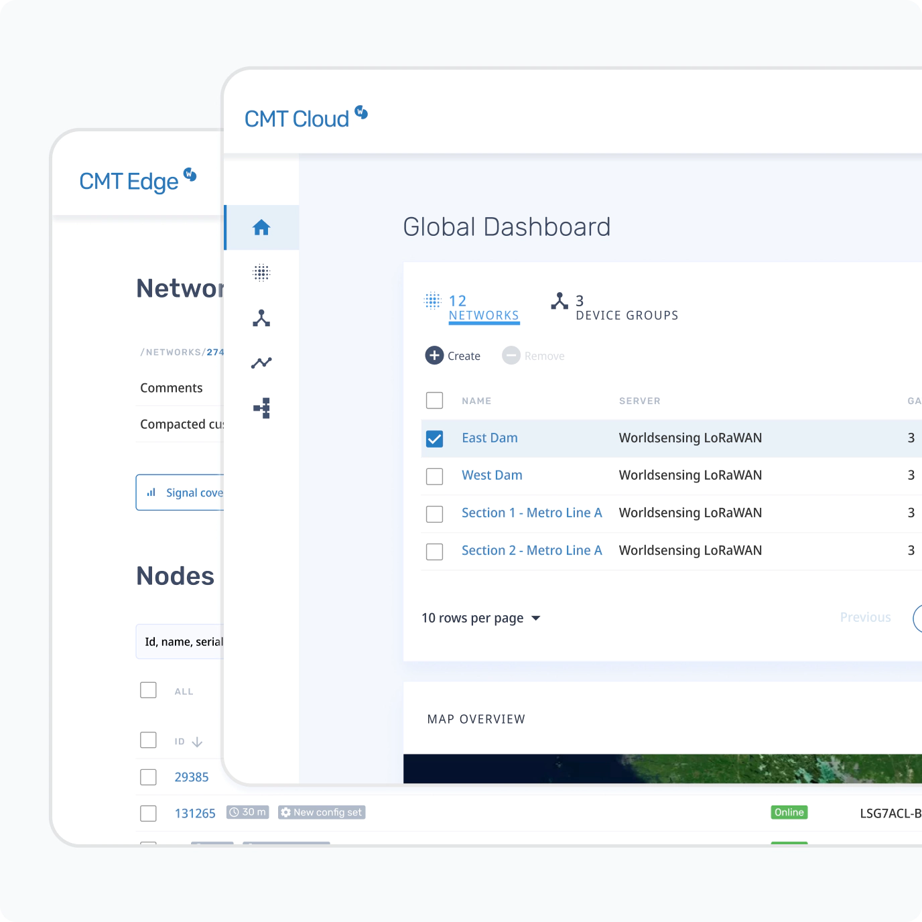Open the Networks dotted-grid sidebar icon

tap(261, 273)
